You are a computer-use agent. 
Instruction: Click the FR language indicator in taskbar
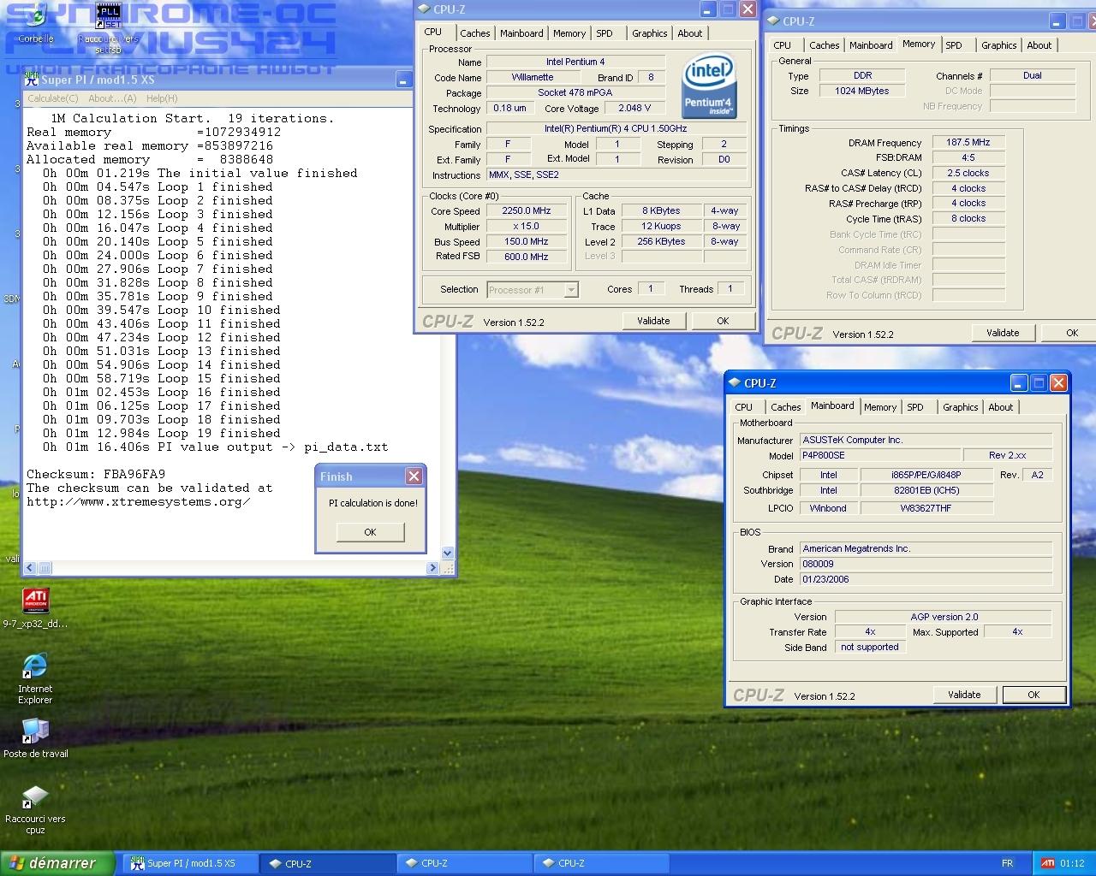(x=1007, y=863)
